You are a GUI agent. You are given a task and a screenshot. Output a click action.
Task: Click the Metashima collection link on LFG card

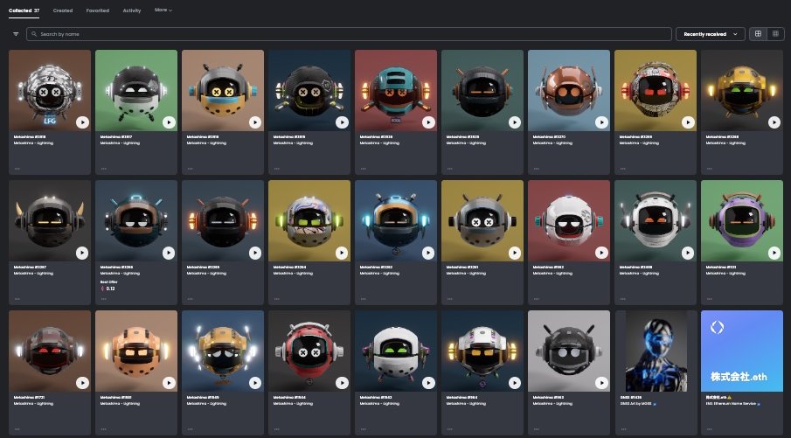coord(33,143)
